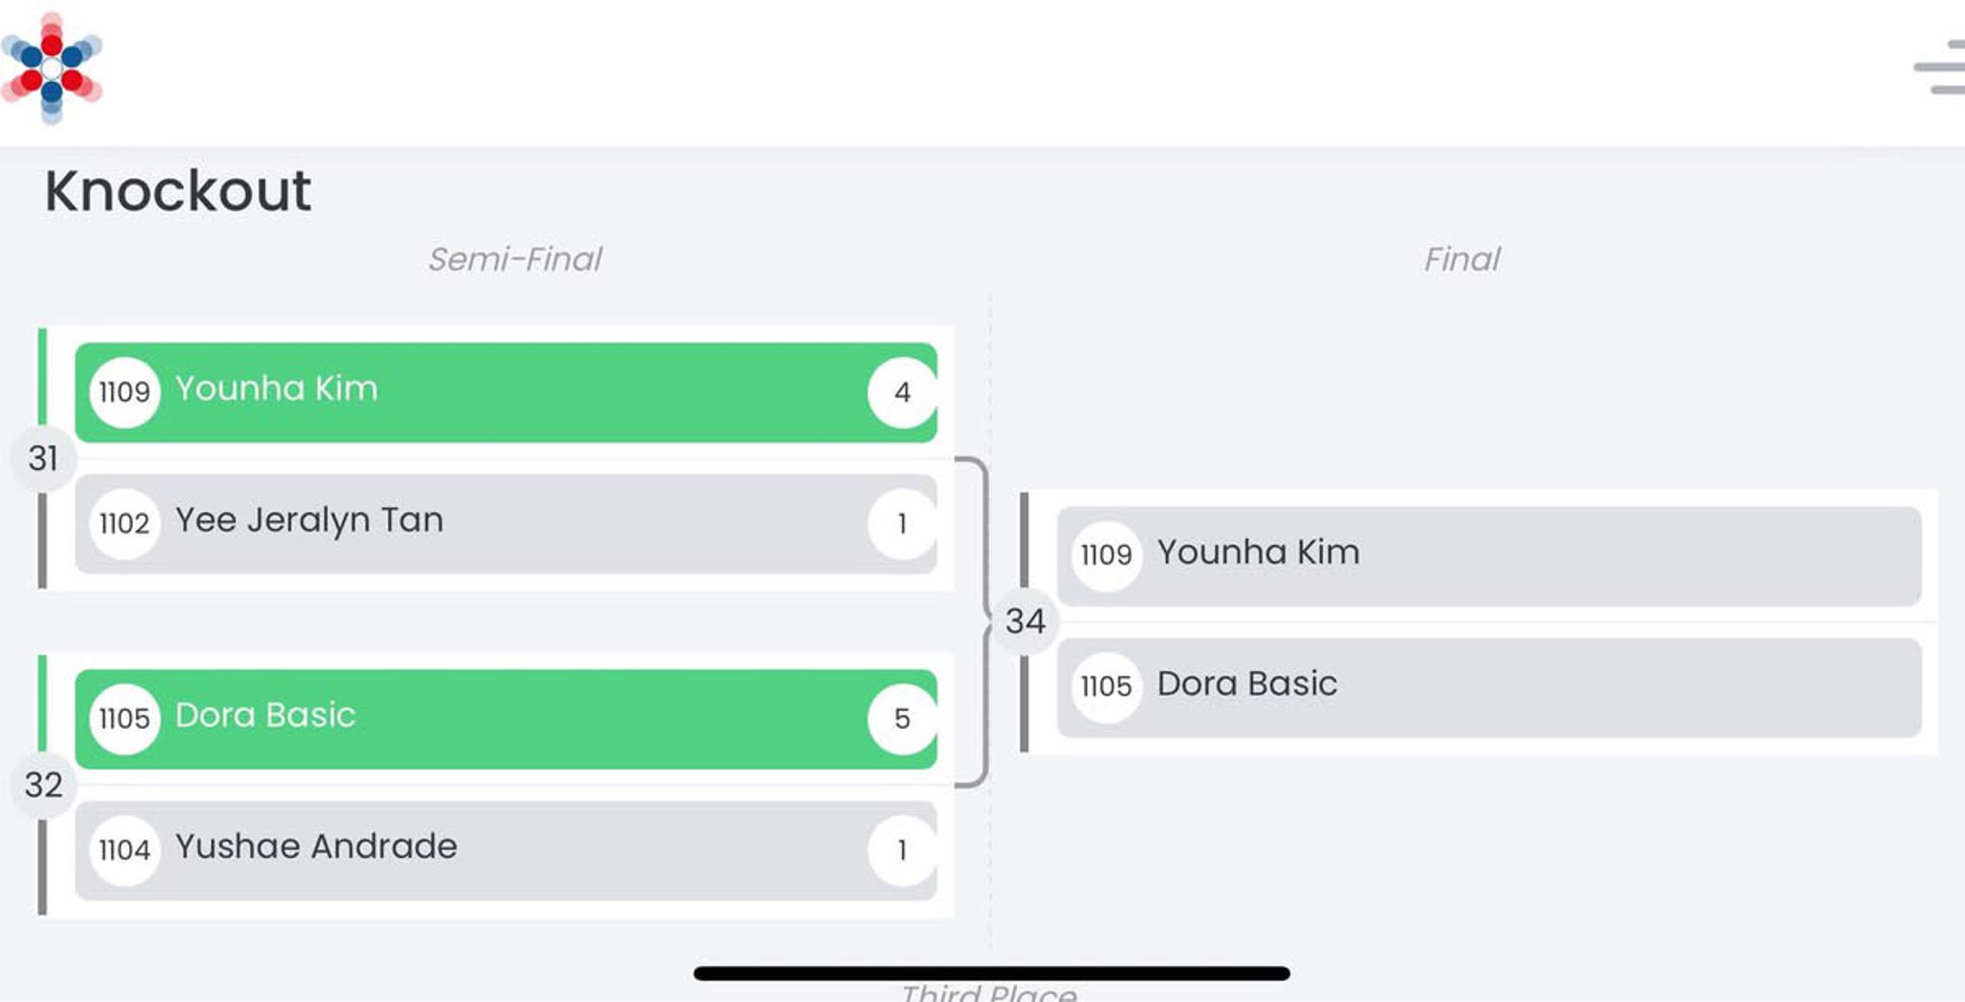The height and width of the screenshot is (1002, 1965).
Task: Open Dora Basic's green semi-final row
Action: 518,719
